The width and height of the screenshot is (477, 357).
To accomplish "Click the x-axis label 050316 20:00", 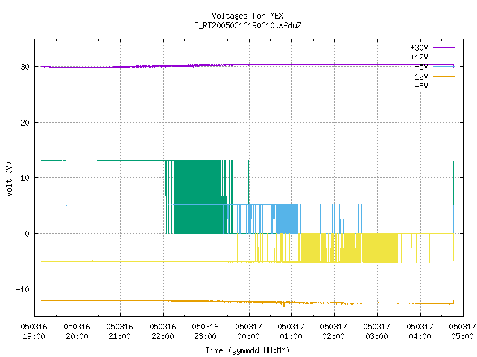I will (x=78, y=331).
